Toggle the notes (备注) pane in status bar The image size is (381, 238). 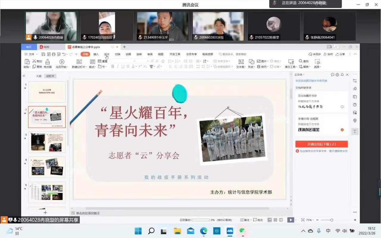[245, 220]
